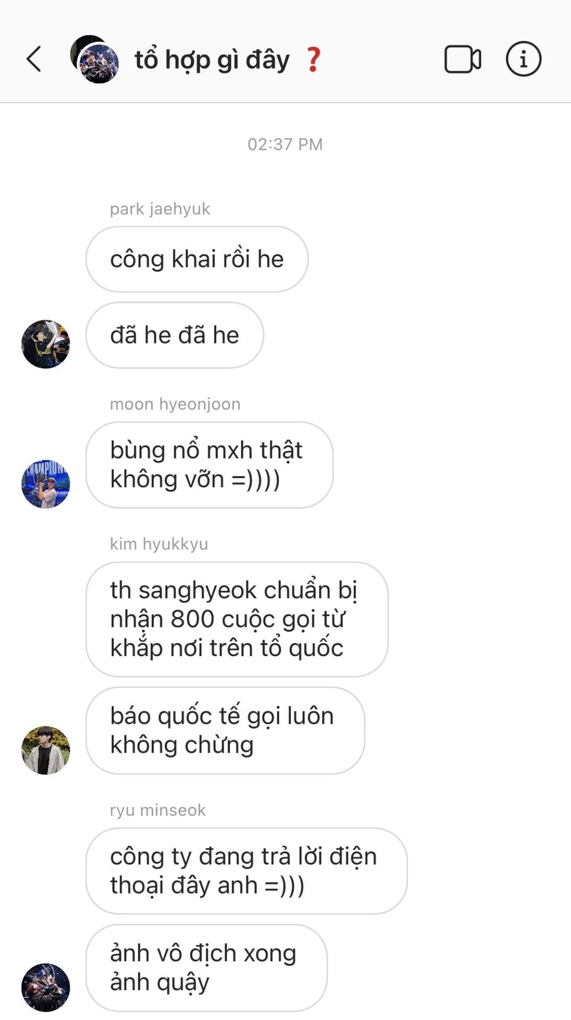Tap sender name 'kim hyukkyu'
Viewport: 571px width, 1020px height.
[x=159, y=544]
